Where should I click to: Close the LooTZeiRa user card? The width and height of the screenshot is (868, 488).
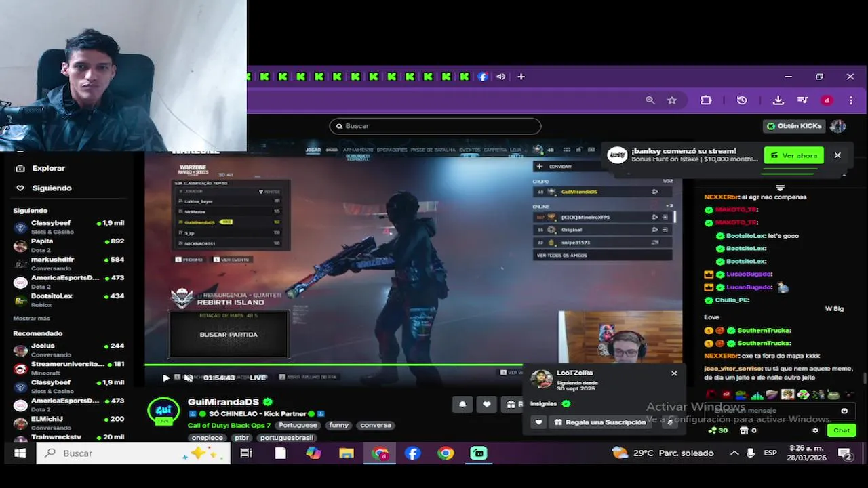point(674,373)
